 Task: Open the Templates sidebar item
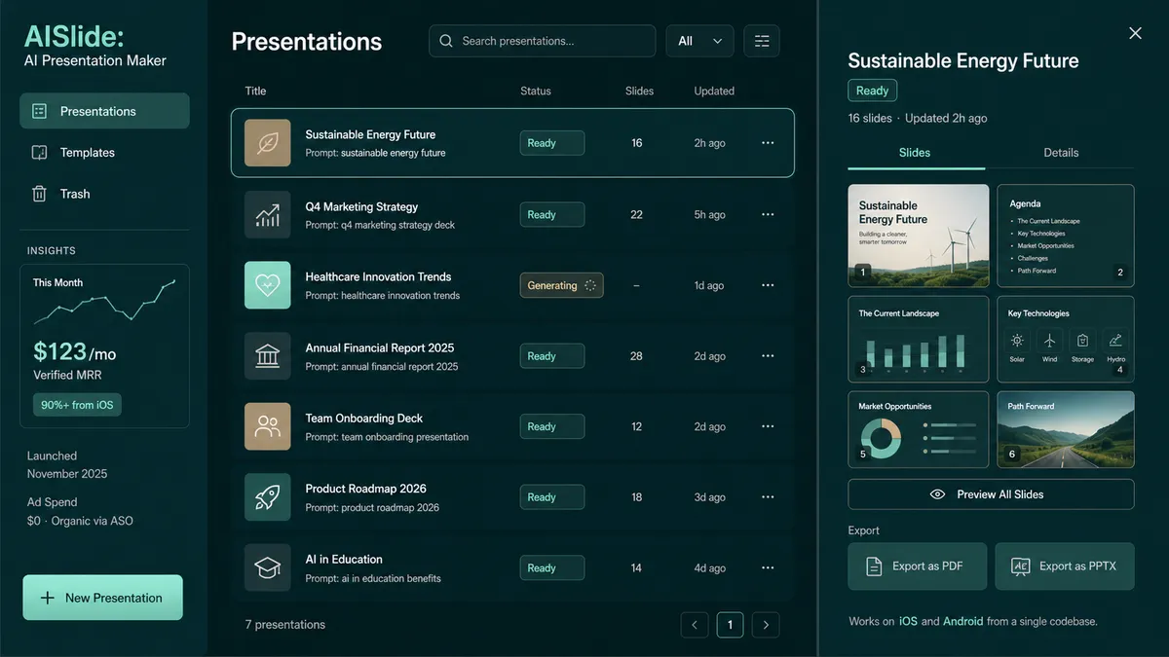[x=104, y=153]
